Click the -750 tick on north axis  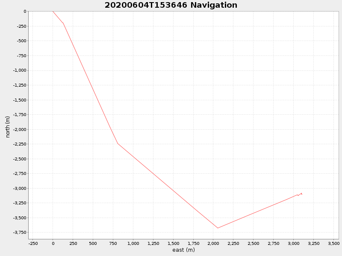[22, 56]
